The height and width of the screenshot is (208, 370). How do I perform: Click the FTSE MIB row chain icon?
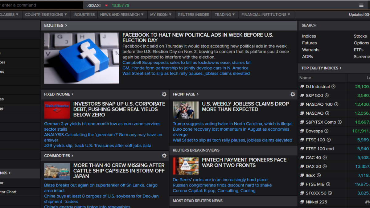[x=302, y=184]
